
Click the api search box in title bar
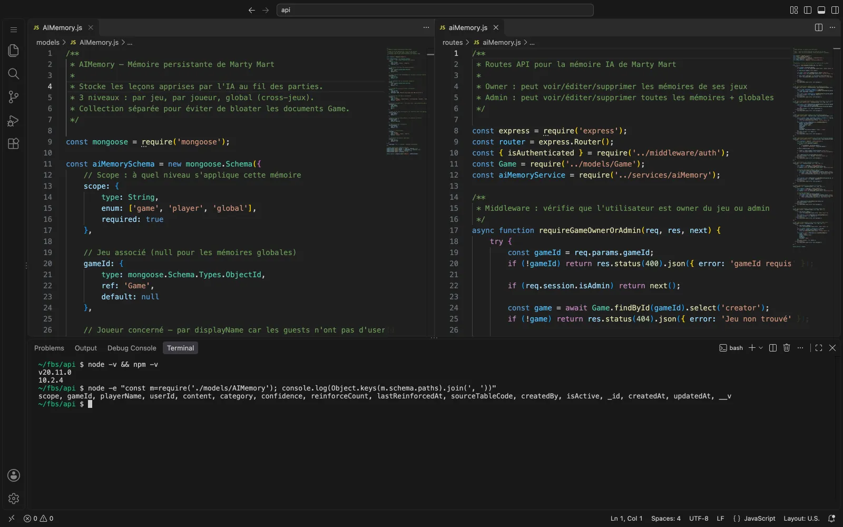pos(435,10)
